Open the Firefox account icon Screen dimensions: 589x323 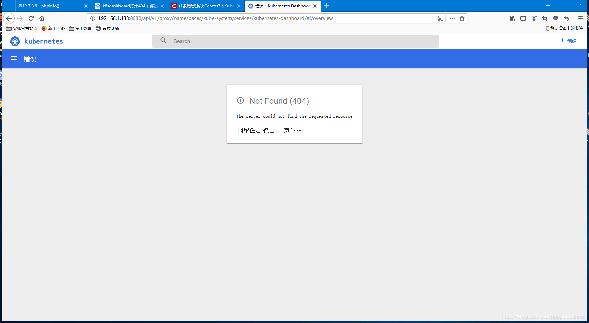(534, 18)
